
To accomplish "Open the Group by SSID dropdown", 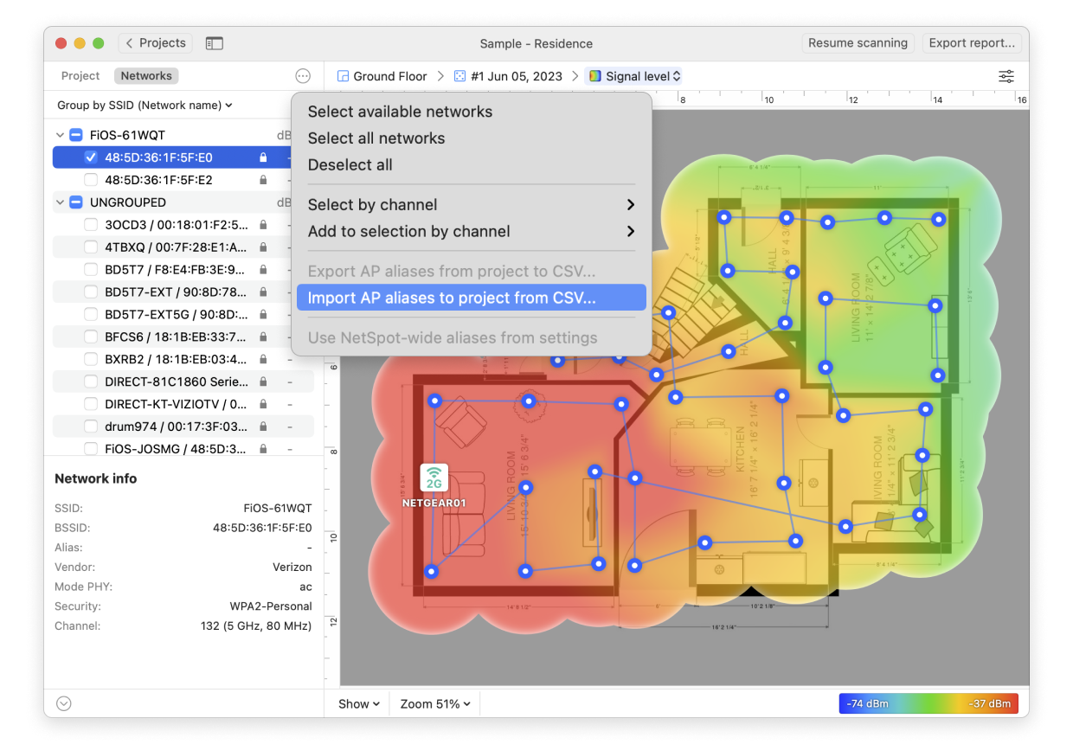I will pos(145,106).
